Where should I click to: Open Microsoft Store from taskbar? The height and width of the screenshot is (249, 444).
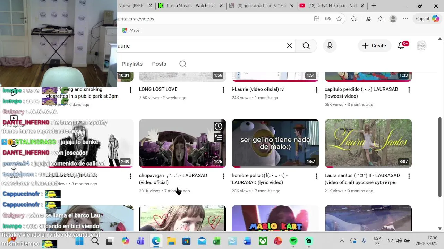pos(186,241)
